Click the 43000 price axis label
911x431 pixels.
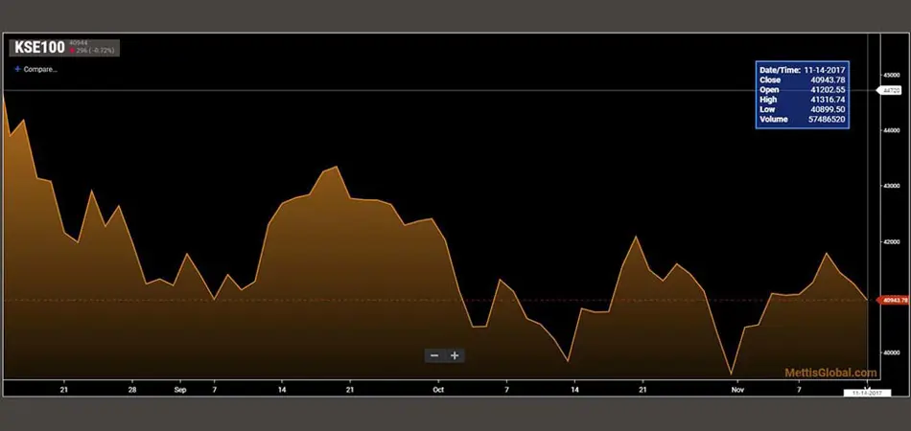(x=892, y=186)
